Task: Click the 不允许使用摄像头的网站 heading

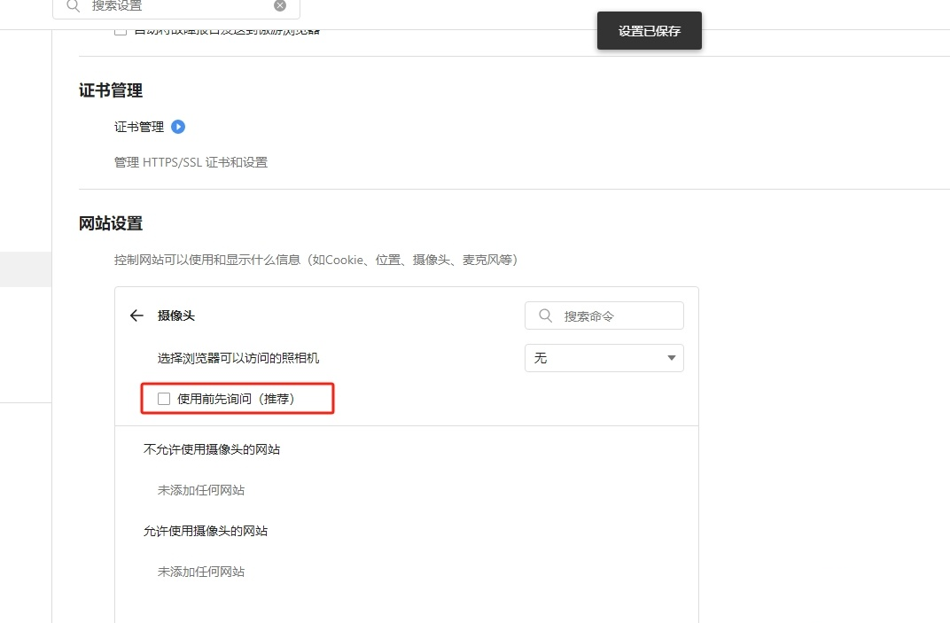Action: point(212,449)
